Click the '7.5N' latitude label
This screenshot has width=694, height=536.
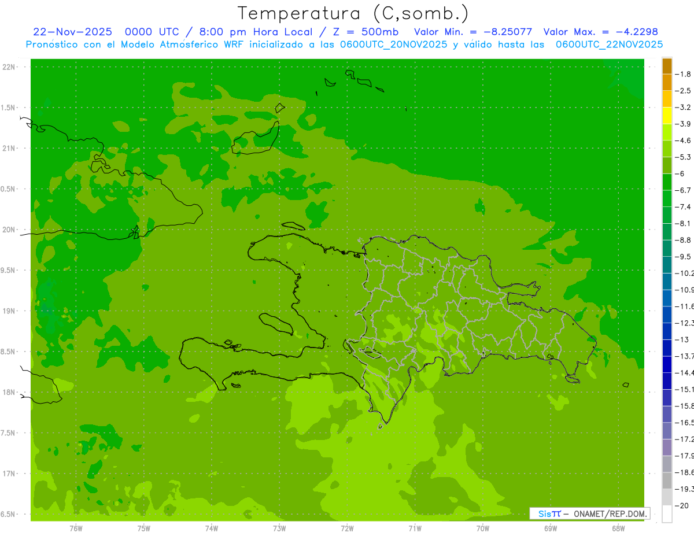click(9, 434)
